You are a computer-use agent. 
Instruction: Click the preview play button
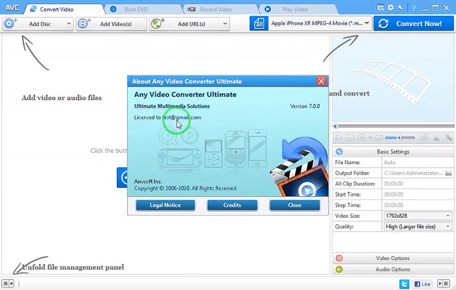[339, 138]
